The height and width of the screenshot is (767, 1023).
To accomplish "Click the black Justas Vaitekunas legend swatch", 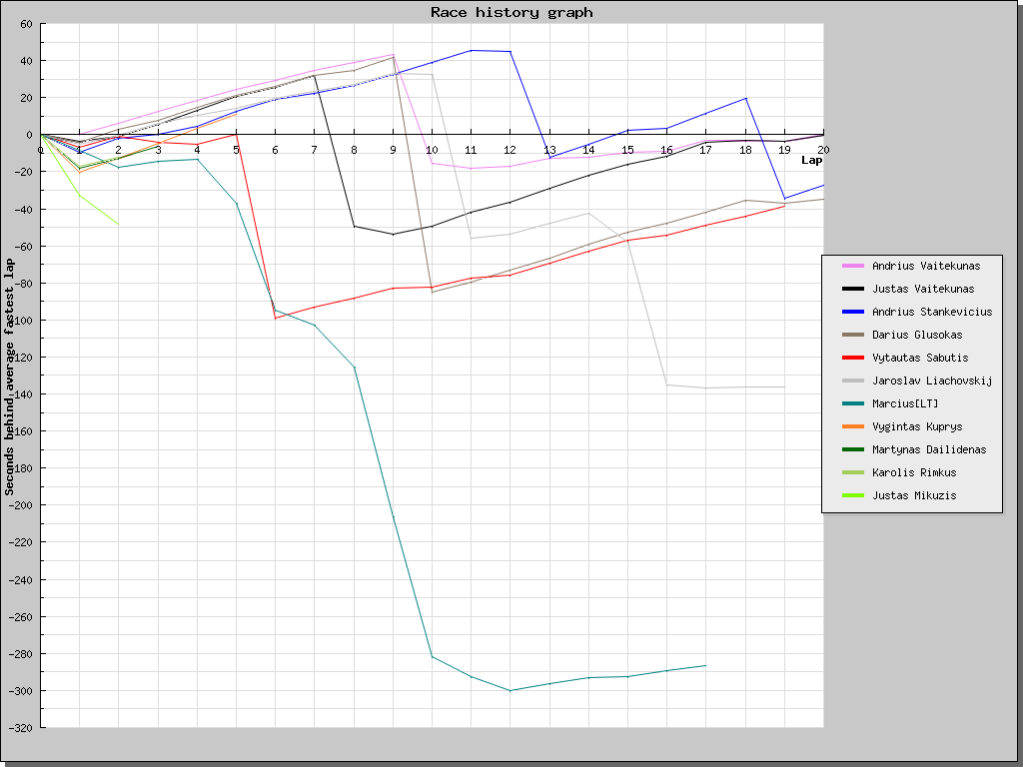I will pyautogui.click(x=853, y=289).
